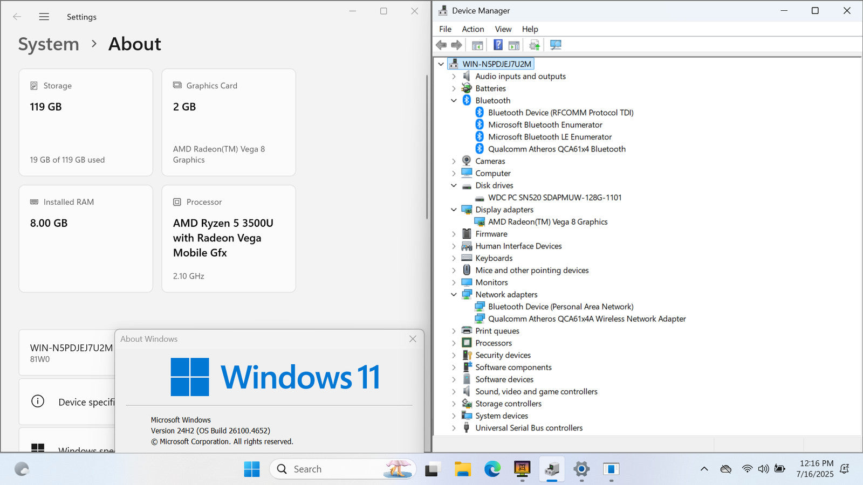The height and width of the screenshot is (485, 863).
Task: Click the Update device driver toolbar icon
Action: click(x=535, y=45)
